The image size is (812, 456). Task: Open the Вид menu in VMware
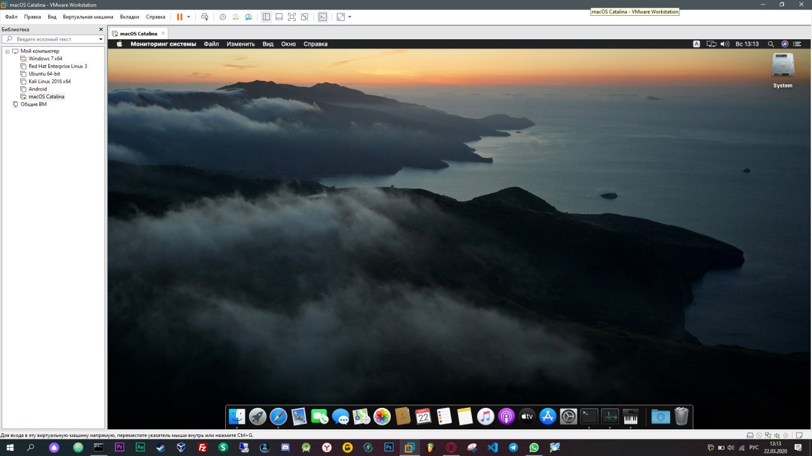52,17
